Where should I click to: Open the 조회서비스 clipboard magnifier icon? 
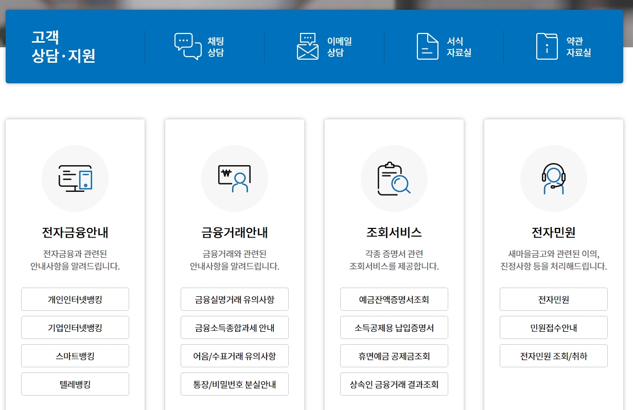pyautogui.click(x=394, y=178)
